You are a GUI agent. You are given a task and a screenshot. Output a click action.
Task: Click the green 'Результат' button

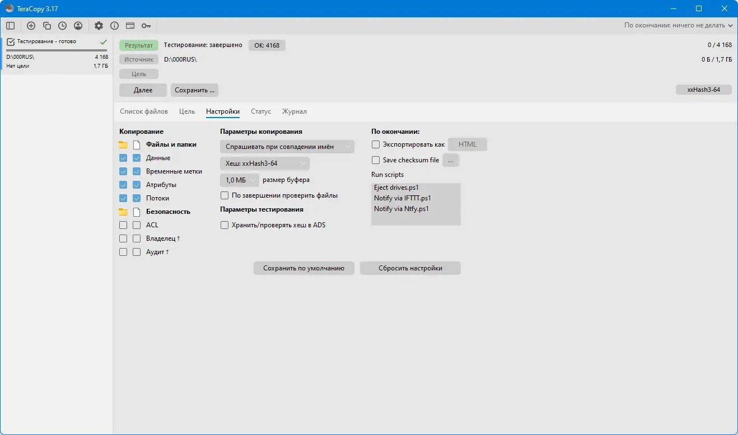139,45
